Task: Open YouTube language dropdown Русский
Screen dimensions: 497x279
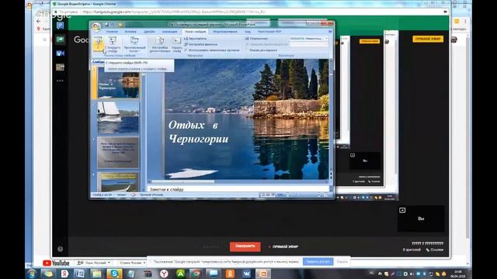Action: 94,263
